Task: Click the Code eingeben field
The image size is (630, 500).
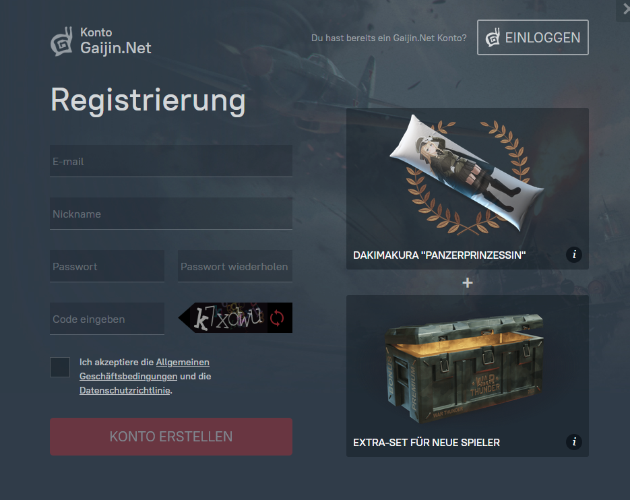Action: (107, 319)
